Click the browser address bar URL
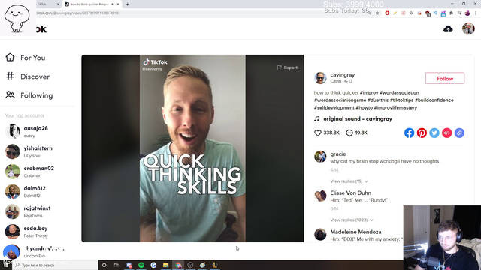The height and width of the screenshot is (270, 481). click(x=77, y=13)
